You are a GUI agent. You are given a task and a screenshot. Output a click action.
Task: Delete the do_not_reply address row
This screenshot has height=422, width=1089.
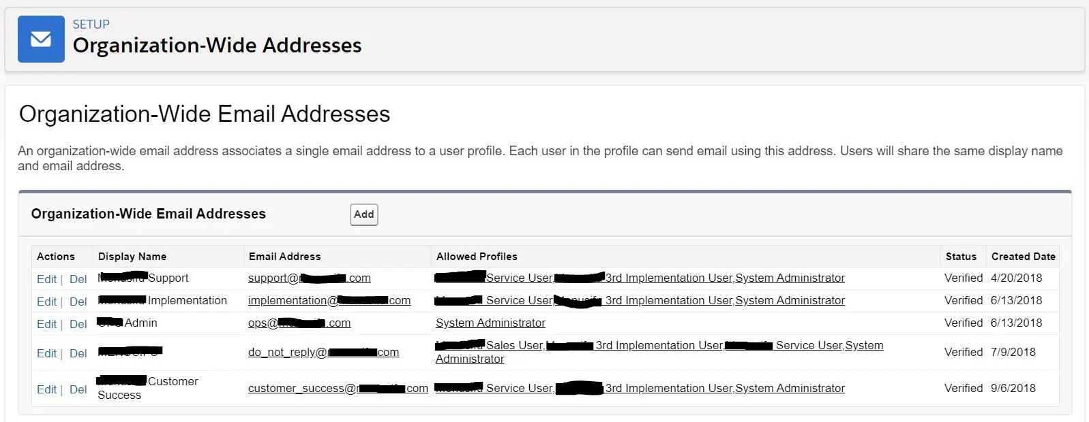tap(78, 353)
